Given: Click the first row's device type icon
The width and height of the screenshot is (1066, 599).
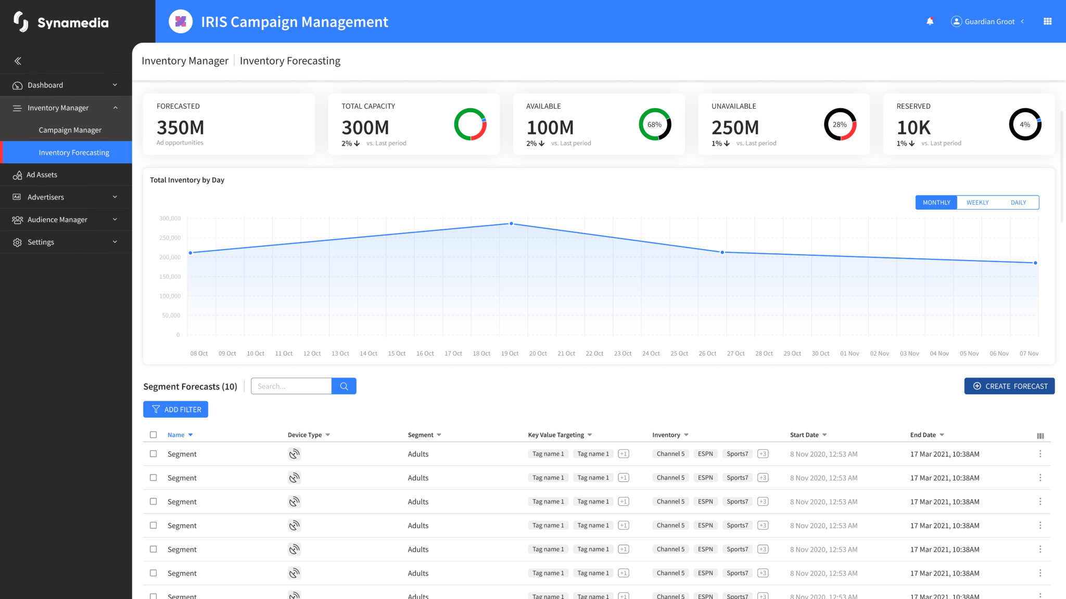Looking at the screenshot, I should click(294, 454).
